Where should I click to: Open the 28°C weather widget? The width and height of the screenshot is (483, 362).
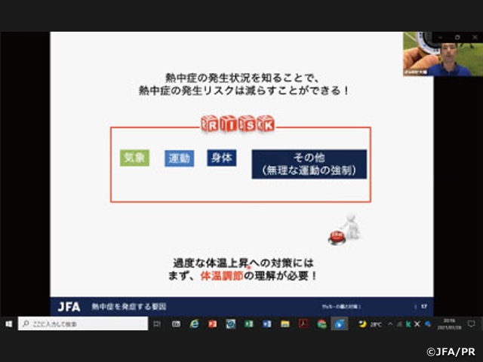click(x=370, y=324)
